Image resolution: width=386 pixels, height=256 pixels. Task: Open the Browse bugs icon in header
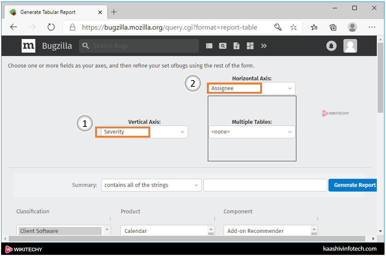[x=209, y=46]
